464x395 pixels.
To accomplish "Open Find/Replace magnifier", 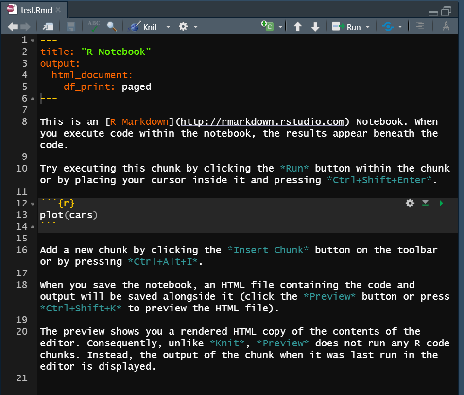I will point(112,27).
